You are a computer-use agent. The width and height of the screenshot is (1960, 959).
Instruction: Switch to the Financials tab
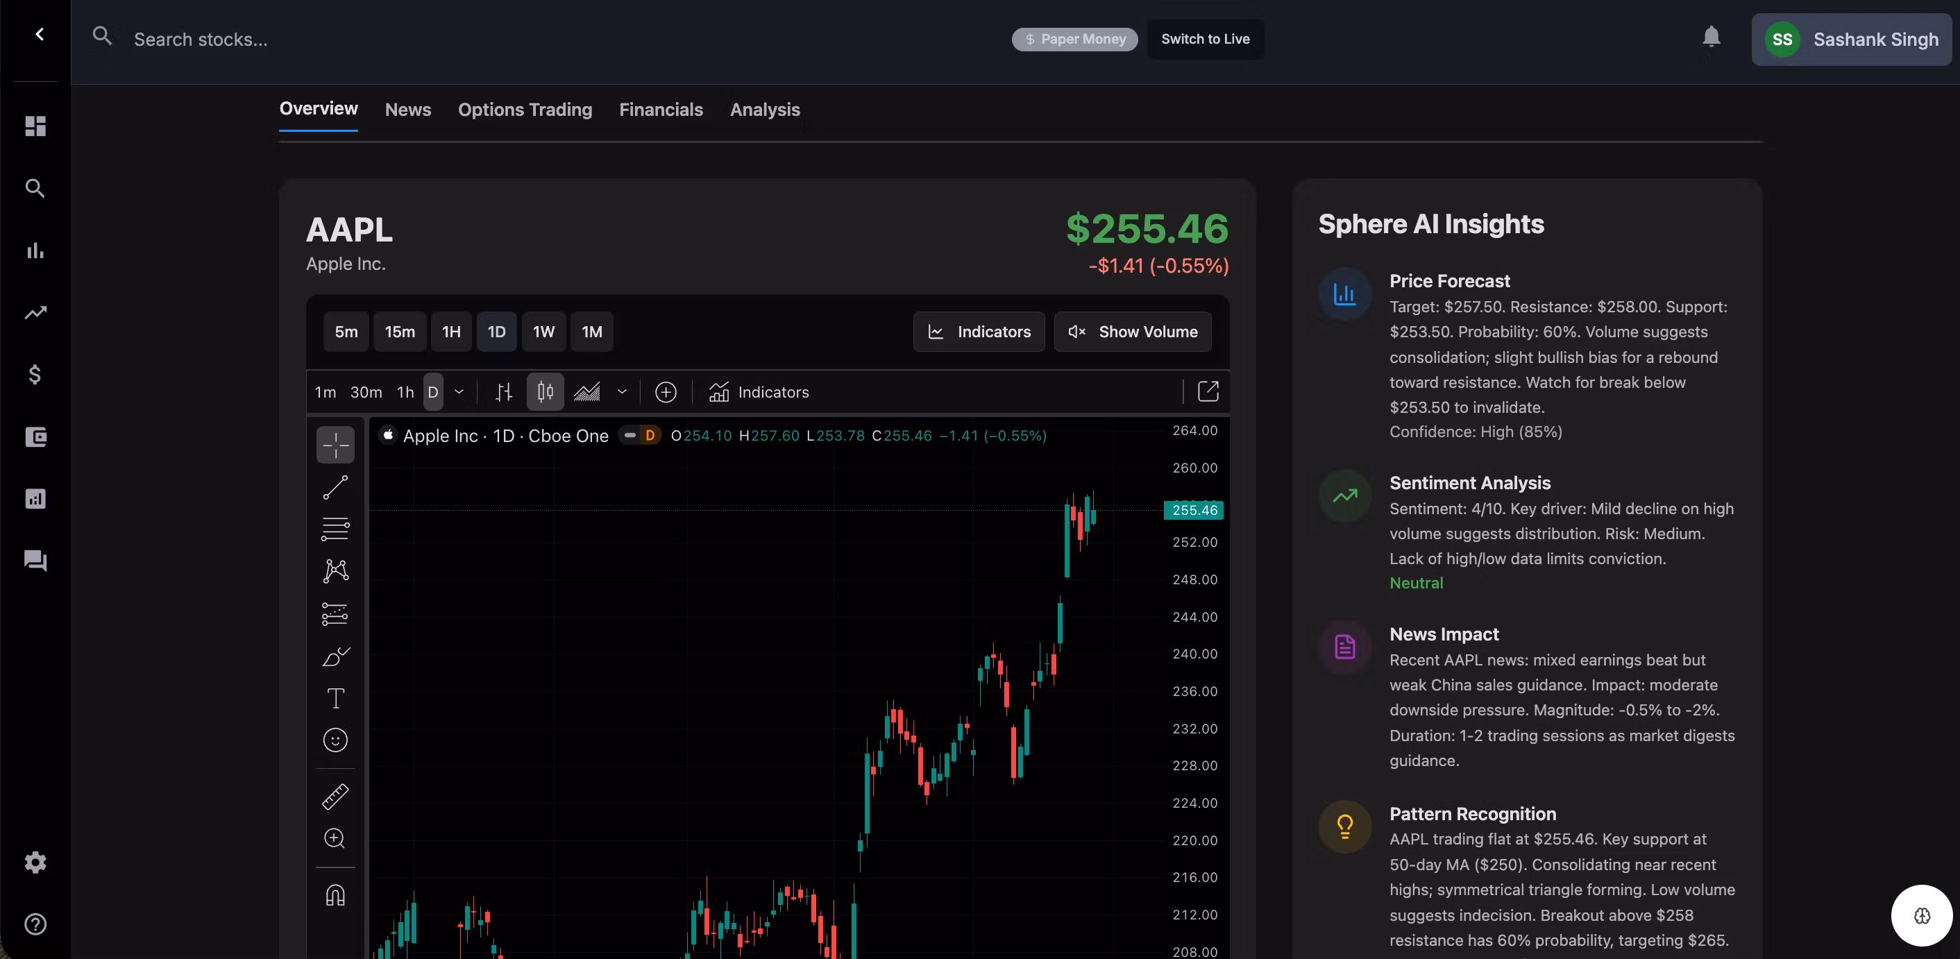661,110
